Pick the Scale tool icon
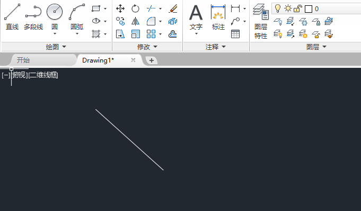This screenshot has width=361, height=211. [x=135, y=34]
